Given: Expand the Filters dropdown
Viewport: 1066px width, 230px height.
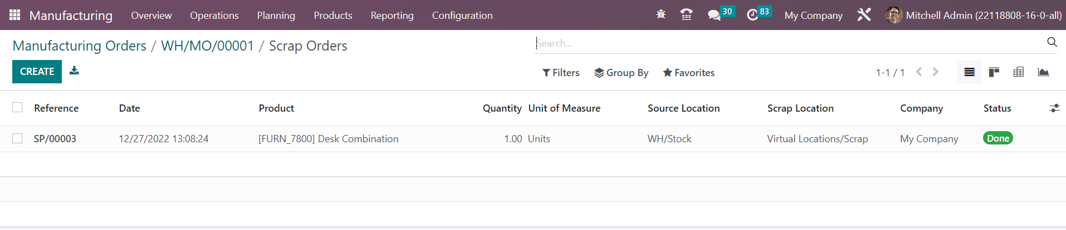Looking at the screenshot, I should click(x=561, y=73).
